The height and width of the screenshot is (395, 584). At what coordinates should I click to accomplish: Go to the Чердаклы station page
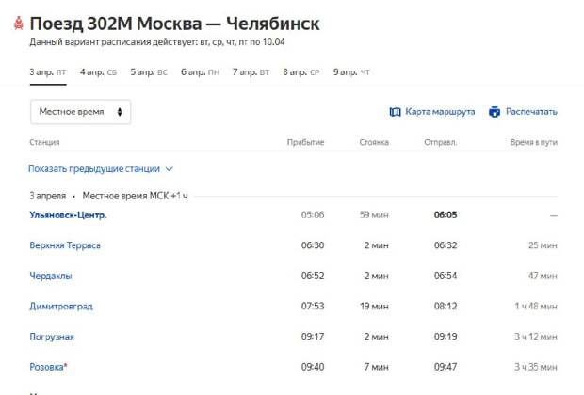(50, 276)
